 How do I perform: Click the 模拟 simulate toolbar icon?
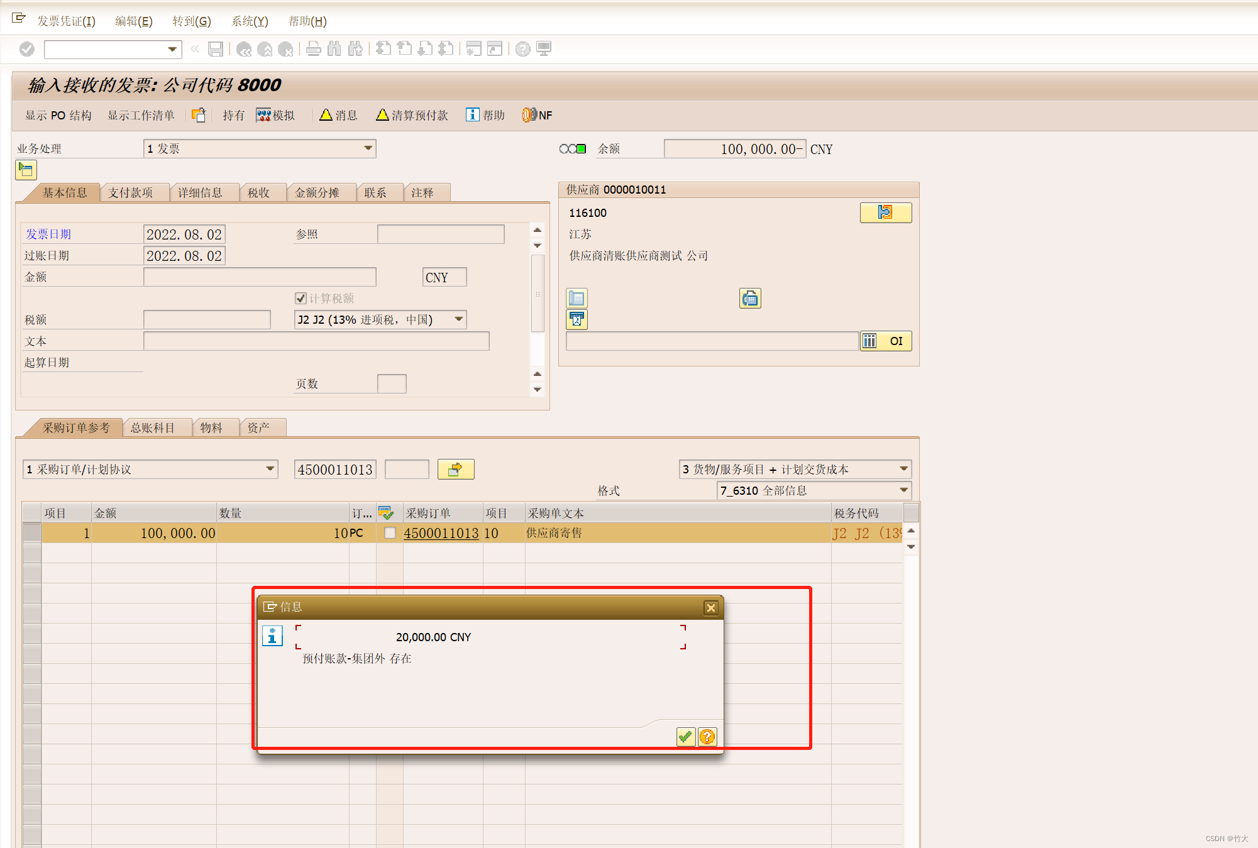[276, 115]
